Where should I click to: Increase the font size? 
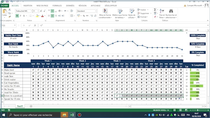[x=41, y=11]
